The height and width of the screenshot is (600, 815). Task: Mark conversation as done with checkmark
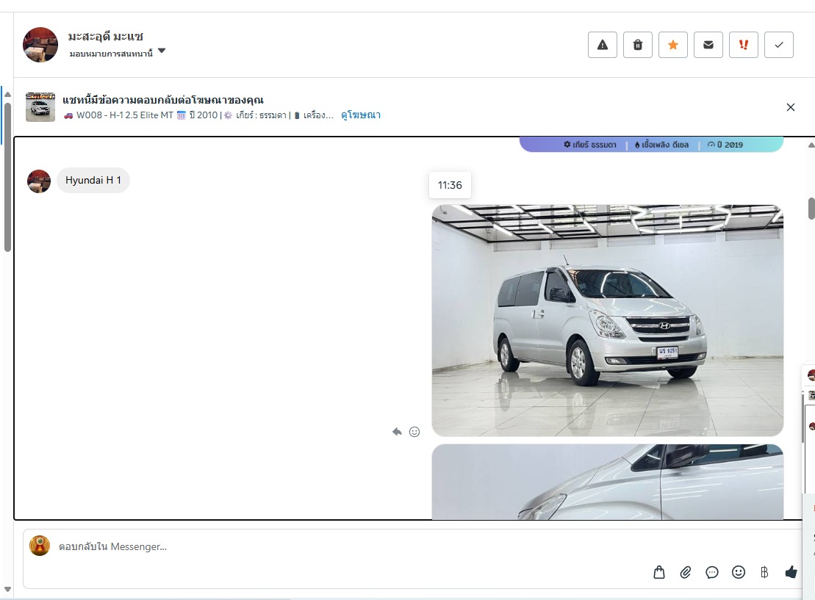tap(778, 45)
